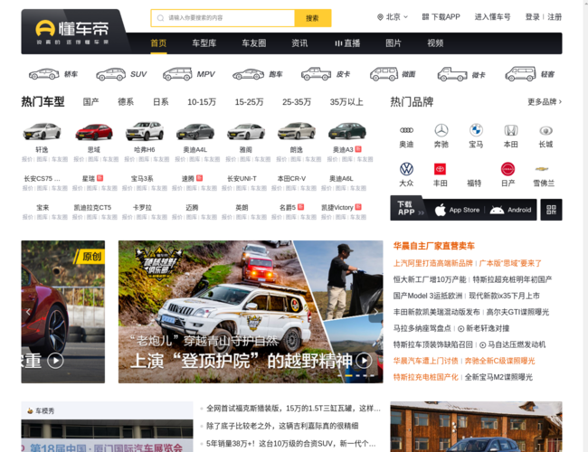
Task: Open the 奥迪 Audi brand logo
Action: pos(406,130)
